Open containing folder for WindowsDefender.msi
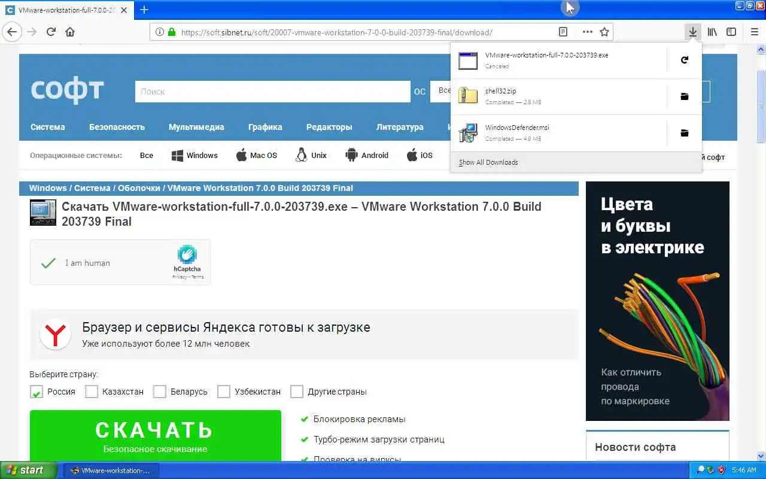The width and height of the screenshot is (766, 479). 685,133
